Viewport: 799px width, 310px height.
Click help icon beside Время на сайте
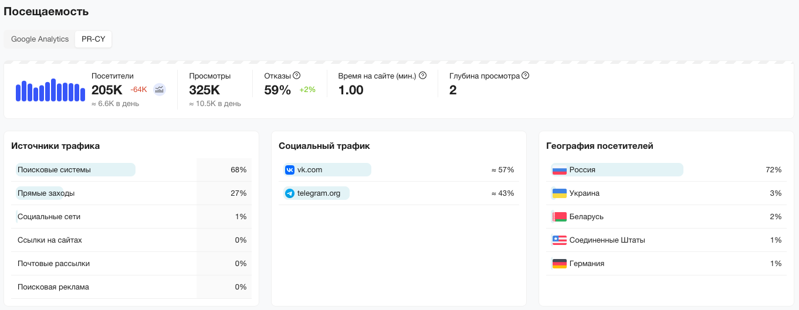click(422, 76)
